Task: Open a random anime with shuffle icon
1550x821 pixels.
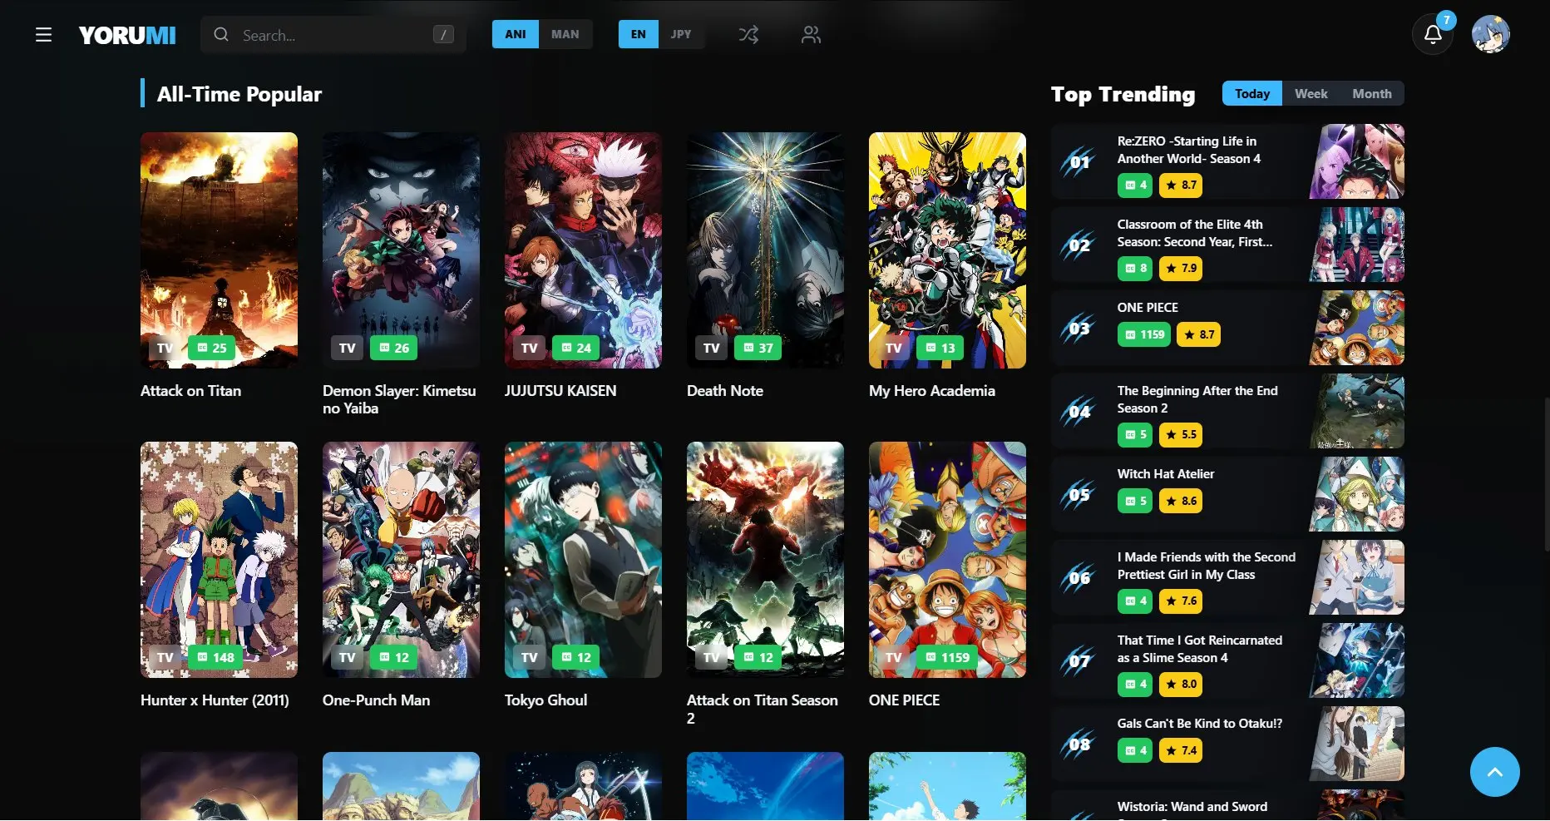Action: [748, 35]
